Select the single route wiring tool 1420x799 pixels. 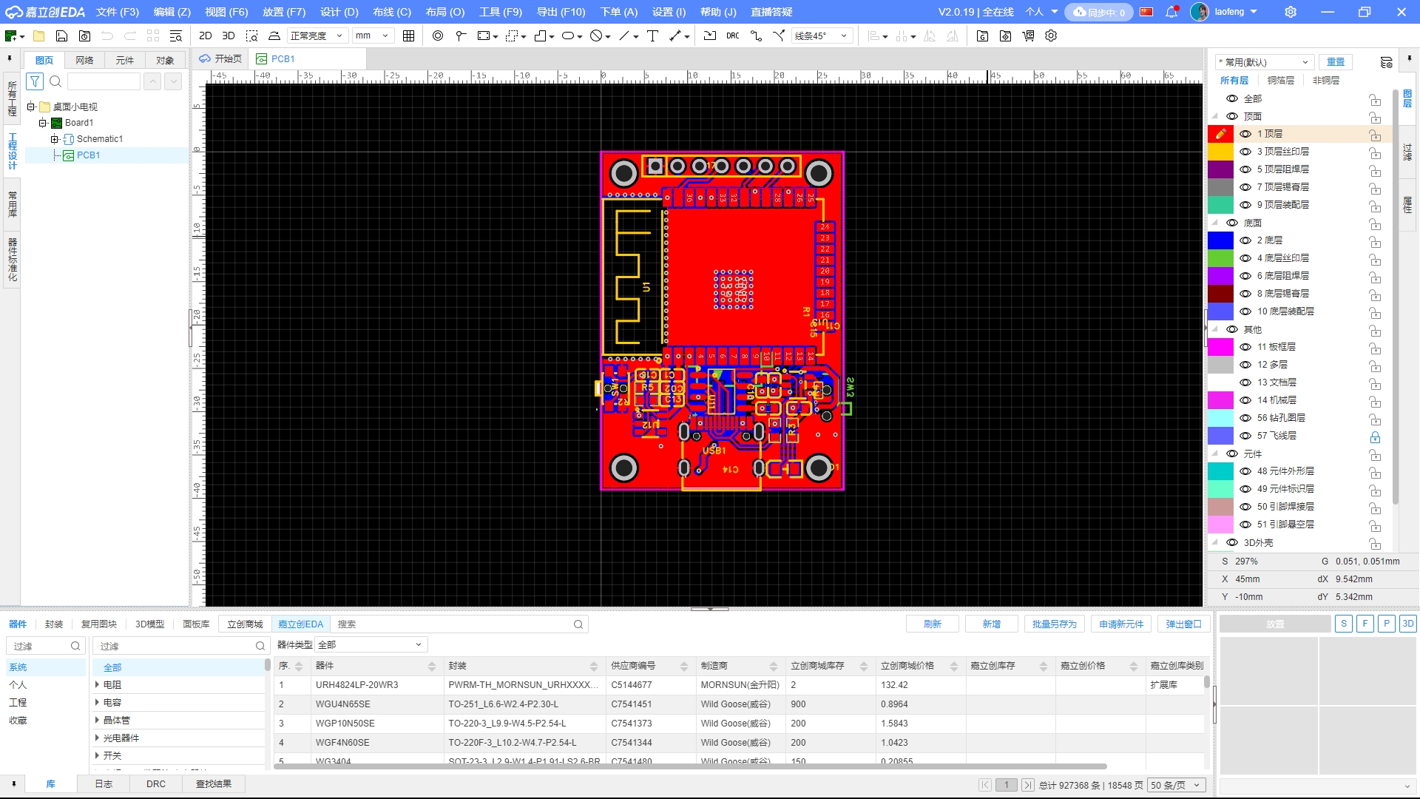(x=756, y=36)
